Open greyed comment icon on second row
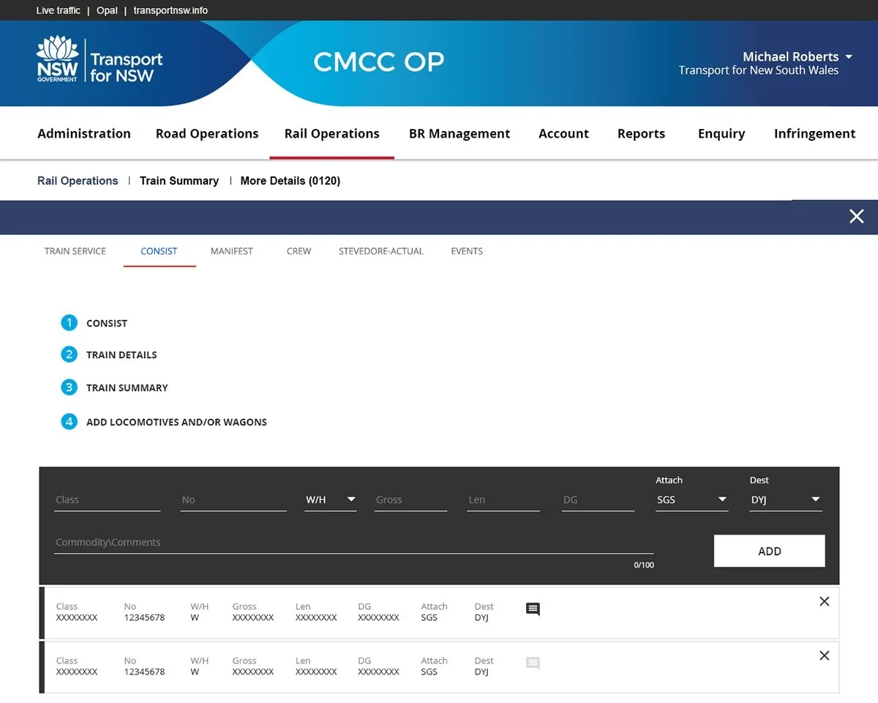The height and width of the screenshot is (703, 878). [533, 663]
